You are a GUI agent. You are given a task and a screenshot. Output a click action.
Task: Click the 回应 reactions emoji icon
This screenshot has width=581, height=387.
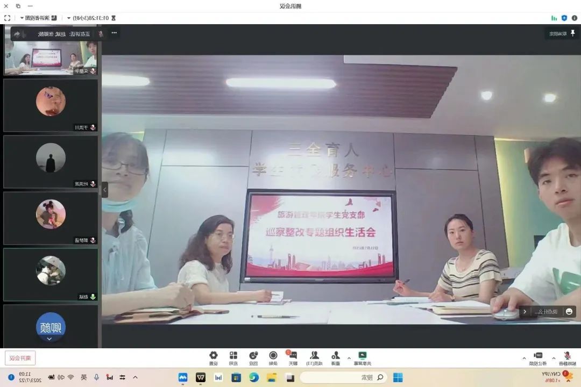pyautogui.click(x=253, y=357)
